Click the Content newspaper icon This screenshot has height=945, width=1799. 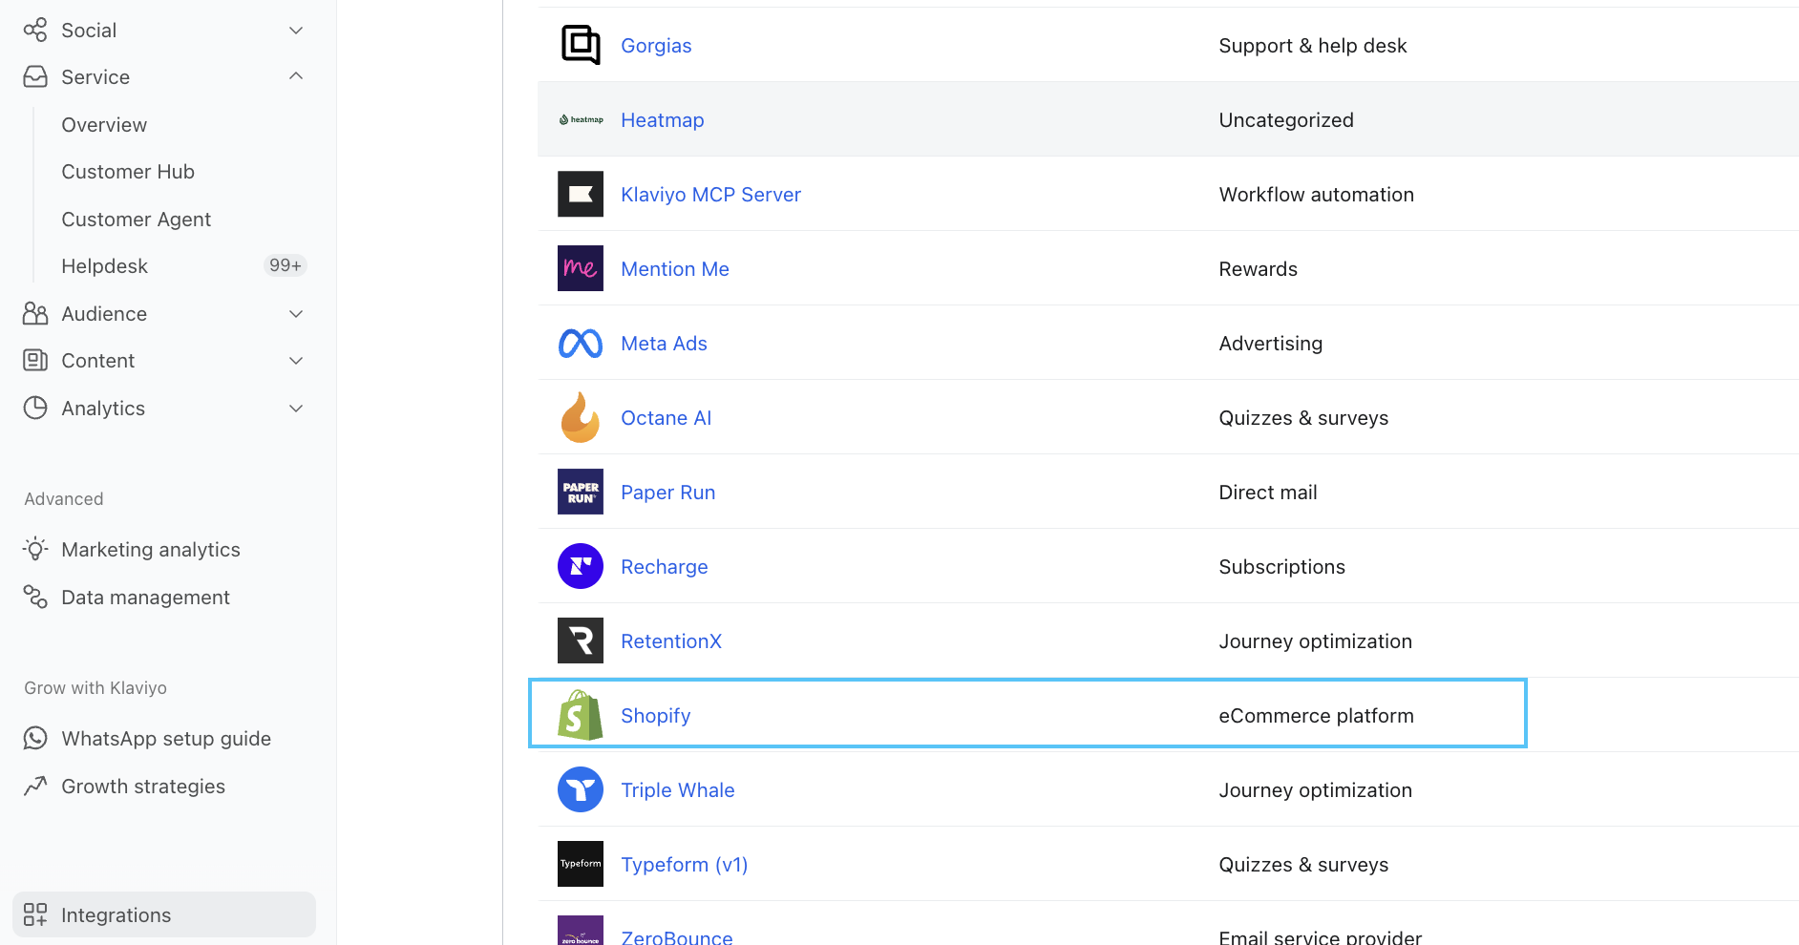coord(35,360)
